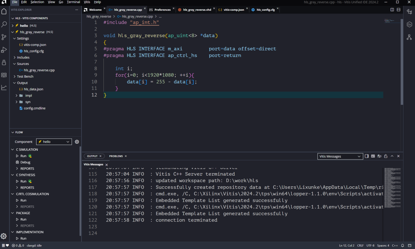Run Package step

coord(23,219)
